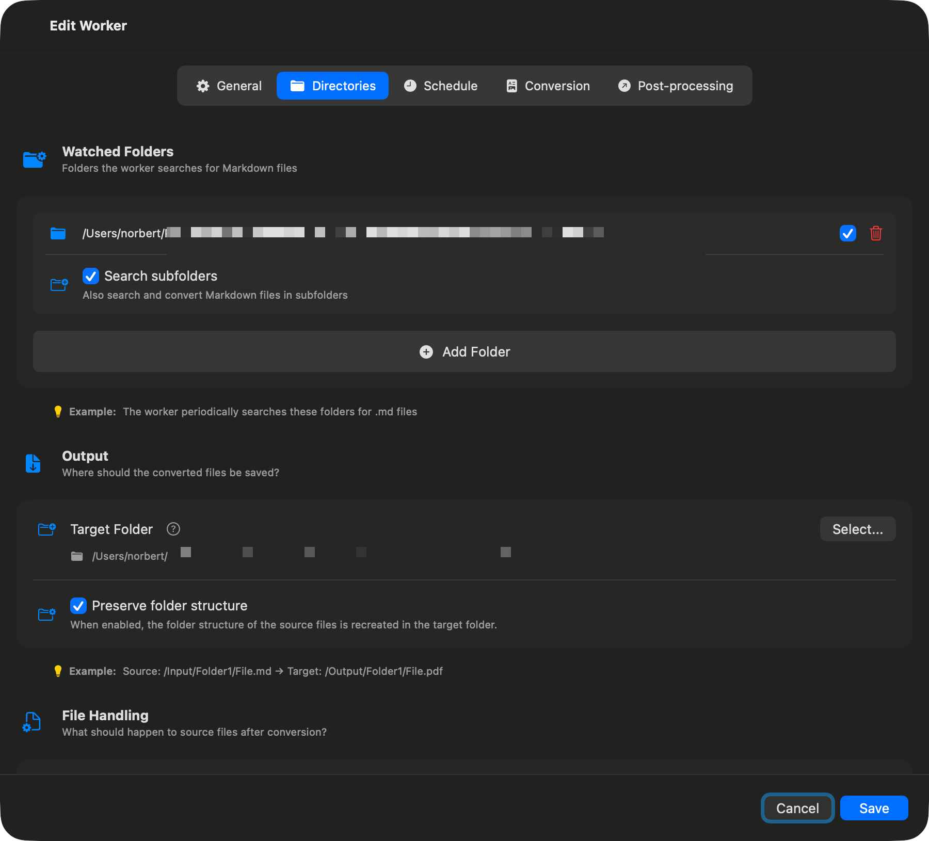The width and height of the screenshot is (929, 841).
Task: Delete the watched folder with trash icon
Action: [876, 233]
